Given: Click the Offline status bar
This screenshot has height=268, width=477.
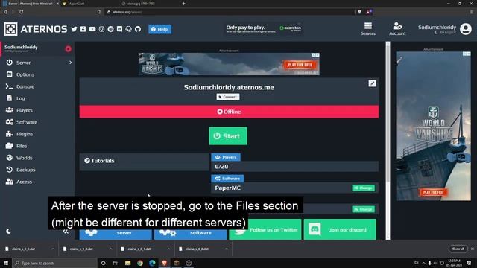Looking at the screenshot, I should (229, 112).
